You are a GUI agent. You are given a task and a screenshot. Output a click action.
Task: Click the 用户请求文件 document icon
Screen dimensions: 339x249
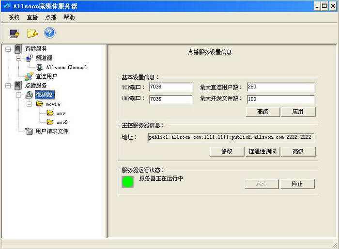[29, 131]
